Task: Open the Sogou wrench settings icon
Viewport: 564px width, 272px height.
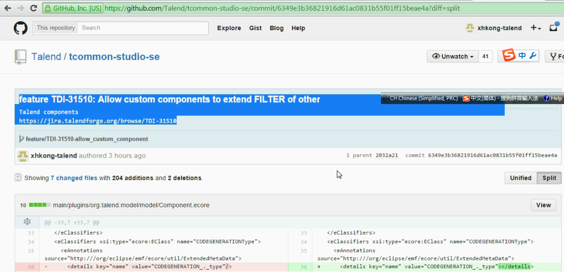Action: pos(533,56)
